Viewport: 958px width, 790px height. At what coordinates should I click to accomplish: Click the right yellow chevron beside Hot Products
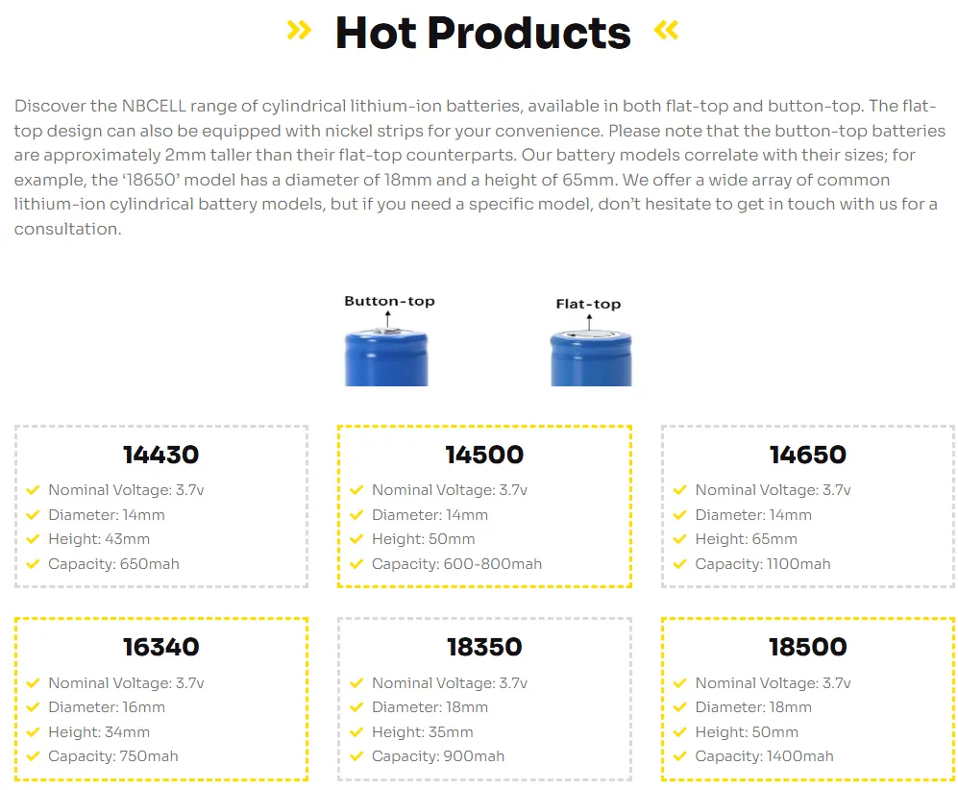(x=666, y=31)
